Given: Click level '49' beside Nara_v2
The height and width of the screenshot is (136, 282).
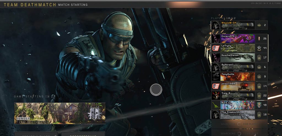Looking at the screenshot, I should tap(265, 105).
